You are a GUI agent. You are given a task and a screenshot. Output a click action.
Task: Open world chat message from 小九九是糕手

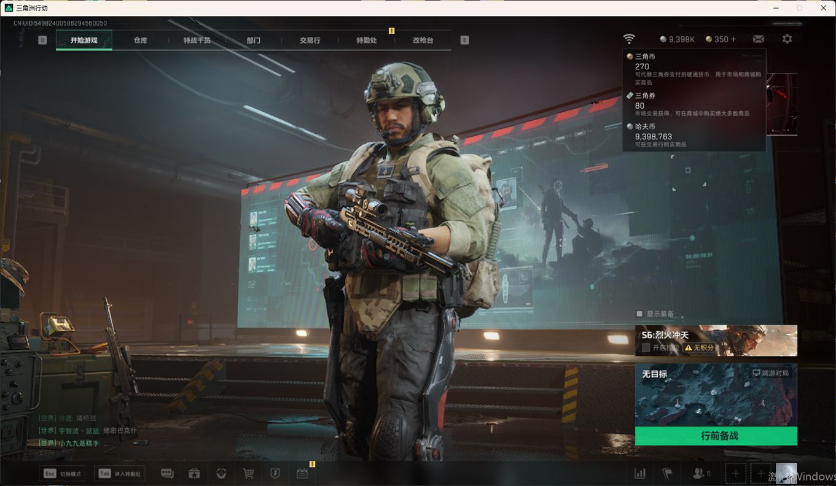72,443
